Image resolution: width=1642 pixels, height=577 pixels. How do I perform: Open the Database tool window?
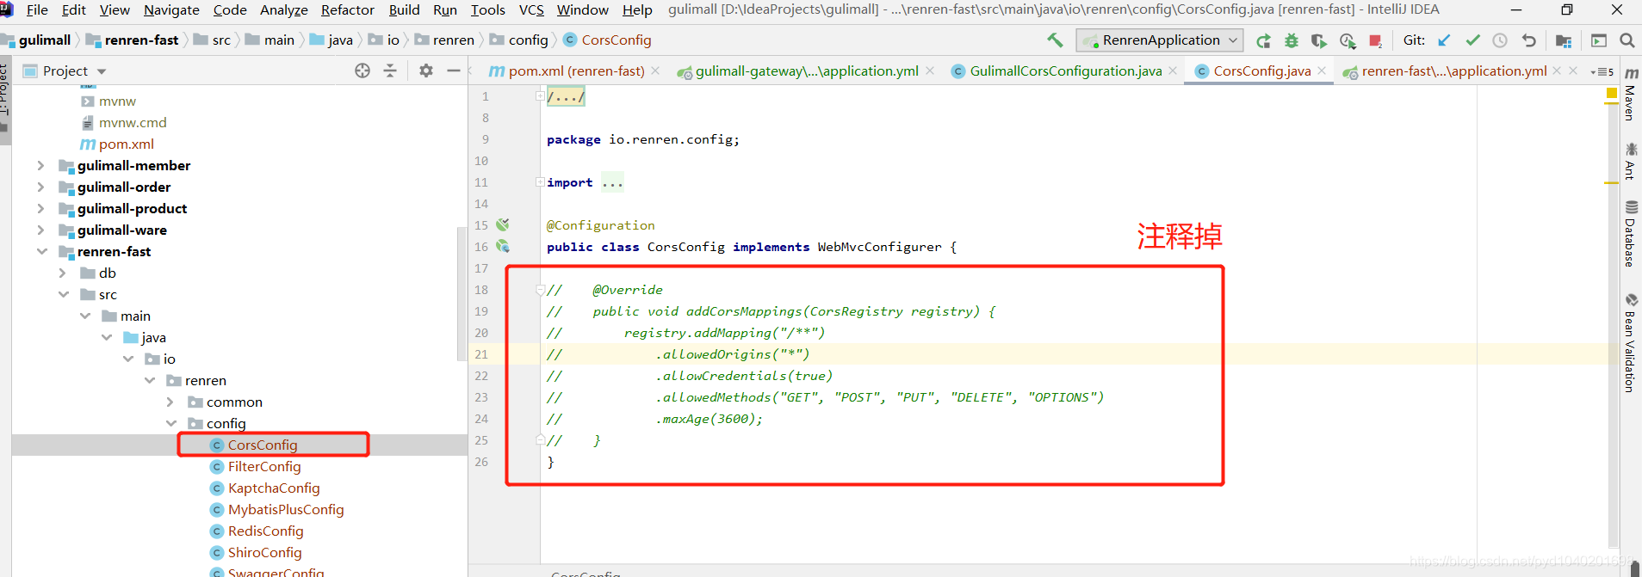click(x=1631, y=234)
